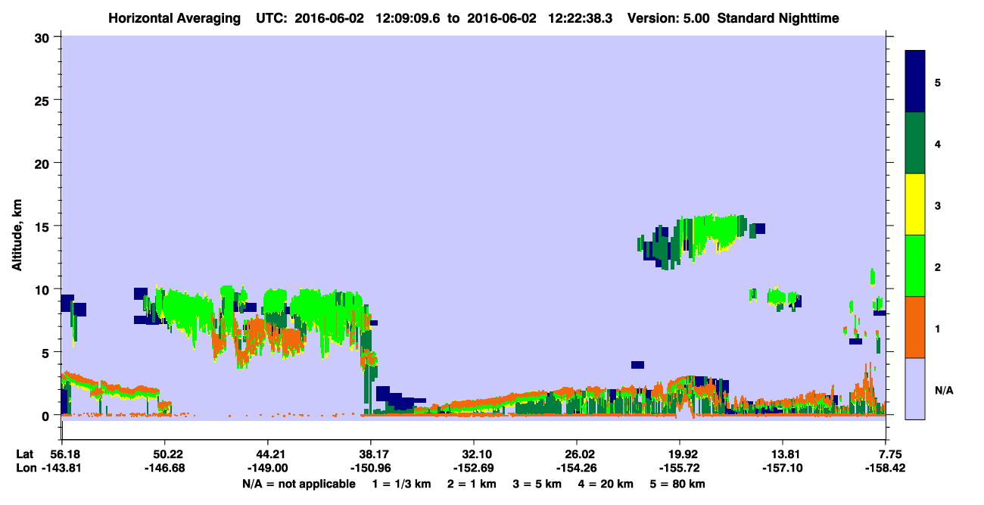Click the lavender N/A legend segment
Image resolution: width=984 pixels, height=505 pixels.
pyautogui.click(x=915, y=388)
